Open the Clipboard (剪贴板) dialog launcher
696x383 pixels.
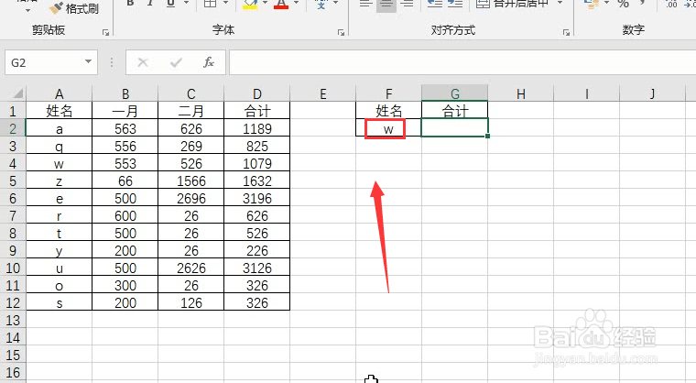click(105, 32)
